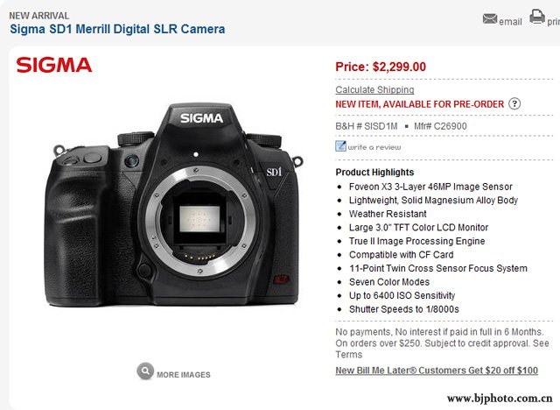
Task: Click the magnifier icon for more images
Action: click(x=145, y=371)
